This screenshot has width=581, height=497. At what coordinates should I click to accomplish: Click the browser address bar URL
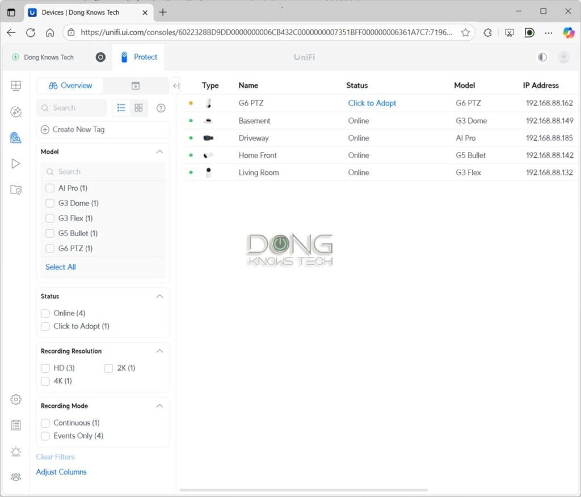click(x=266, y=32)
